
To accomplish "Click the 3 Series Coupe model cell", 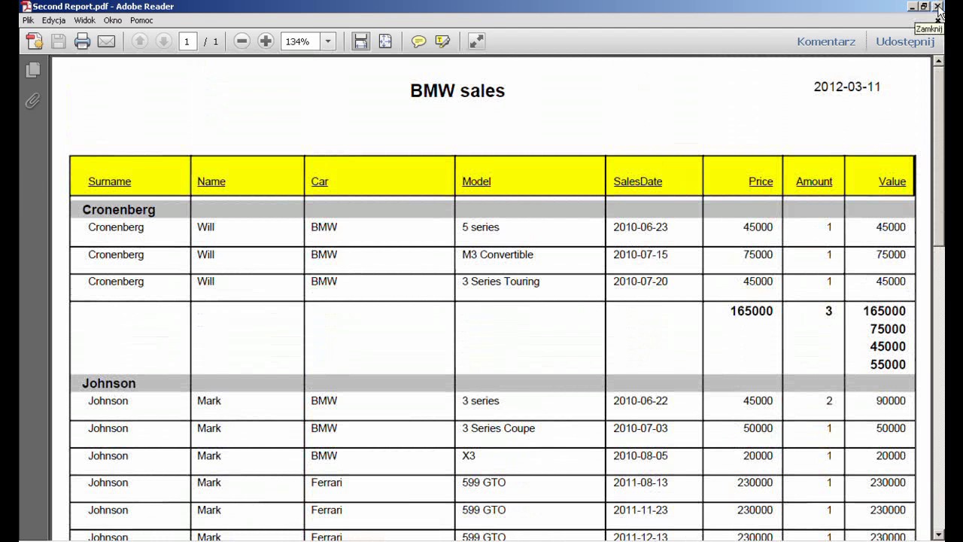I will point(498,428).
